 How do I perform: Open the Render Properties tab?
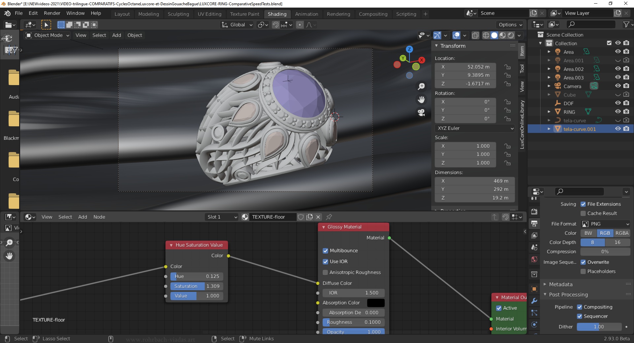click(x=534, y=211)
